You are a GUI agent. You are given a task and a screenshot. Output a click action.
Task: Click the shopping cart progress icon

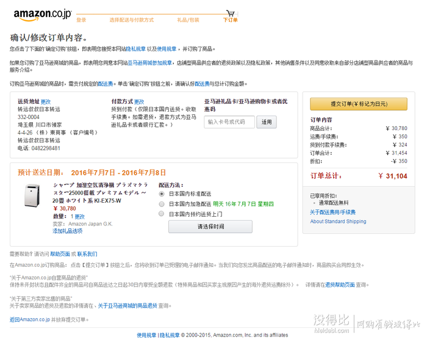coord(231,13)
